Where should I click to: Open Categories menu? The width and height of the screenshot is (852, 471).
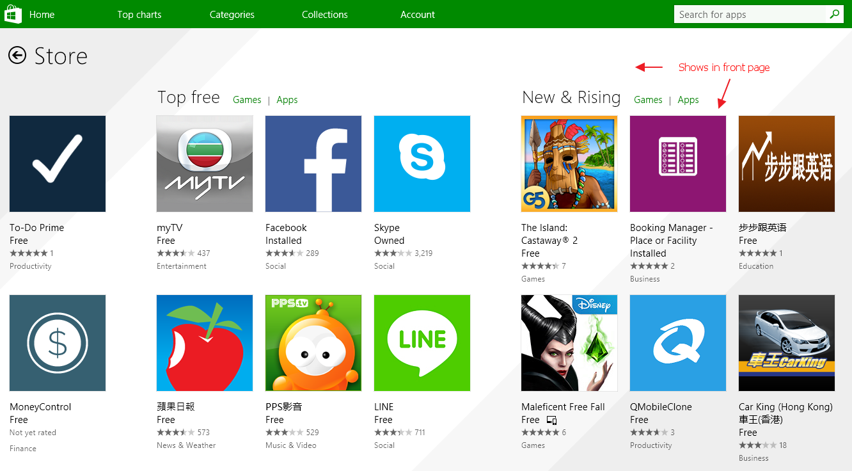[232, 14]
